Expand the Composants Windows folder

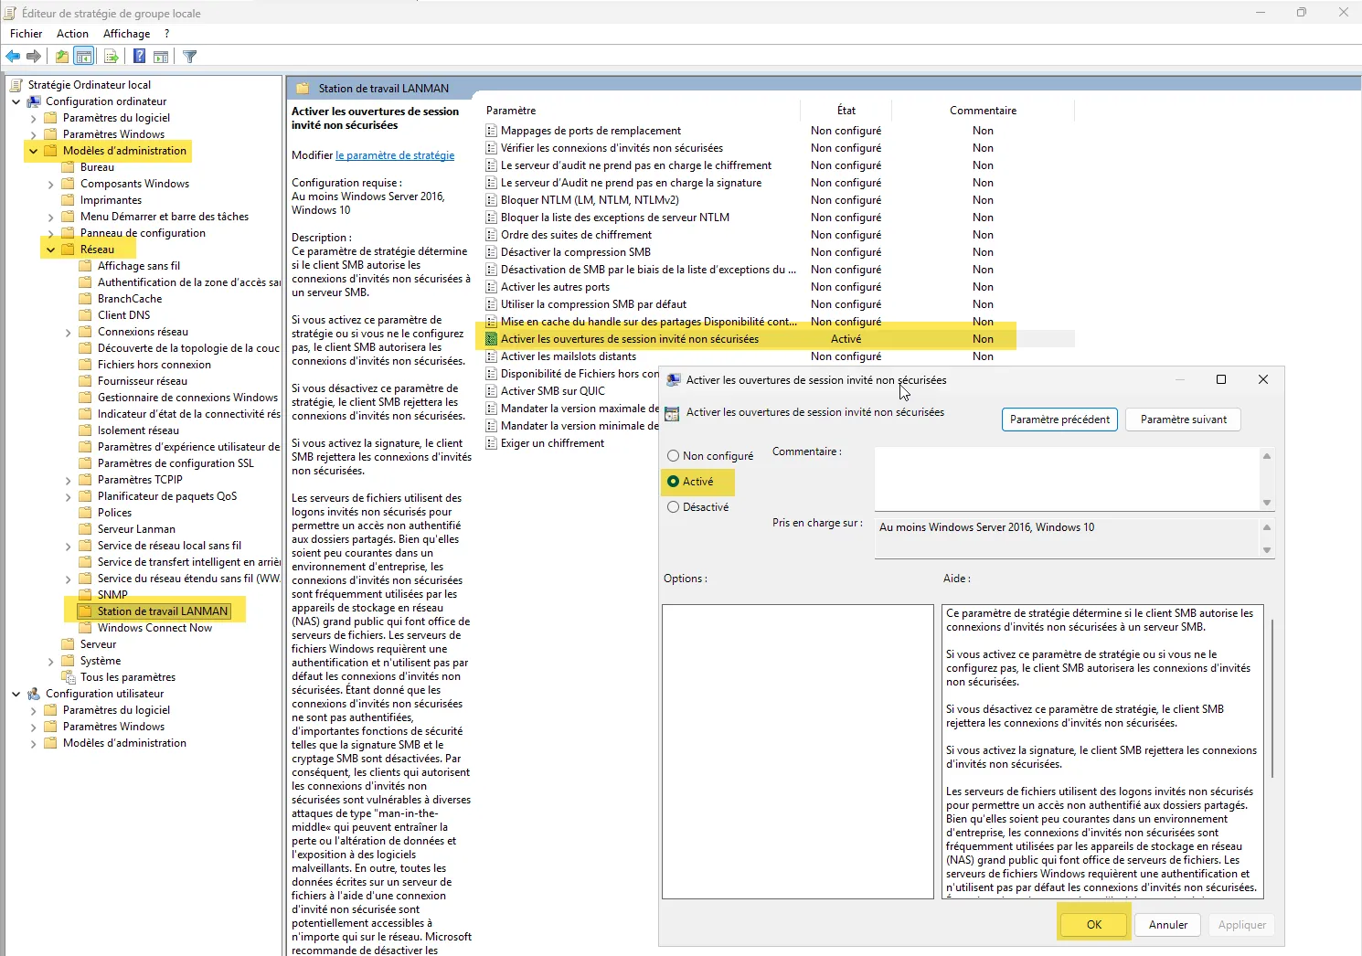pos(51,184)
